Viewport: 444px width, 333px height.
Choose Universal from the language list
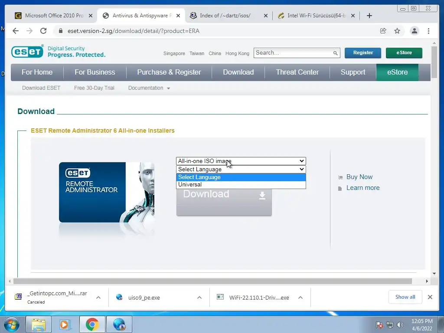click(241, 185)
